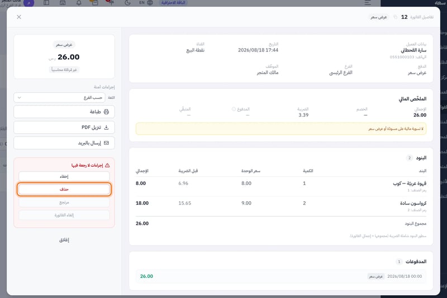Click payment date 2026/08/18 00:00

[405, 276]
